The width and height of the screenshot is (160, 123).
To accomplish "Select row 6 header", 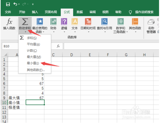I will pyautogui.click(x=4, y=83).
